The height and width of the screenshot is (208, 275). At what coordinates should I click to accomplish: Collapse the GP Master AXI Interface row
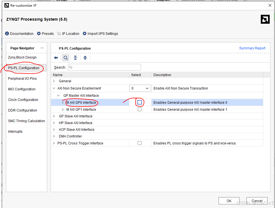tap(58, 95)
